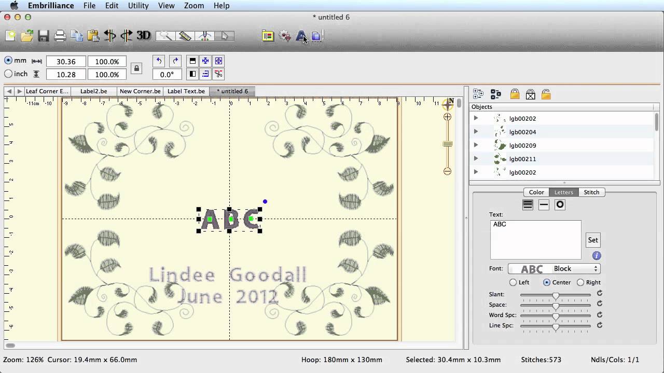
Task: Select multi-line text layout icon
Action: pos(528,205)
